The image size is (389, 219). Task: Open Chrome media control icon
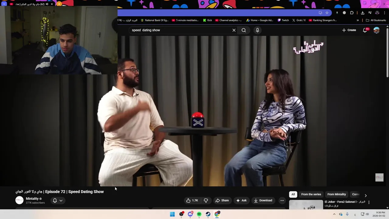370,13
